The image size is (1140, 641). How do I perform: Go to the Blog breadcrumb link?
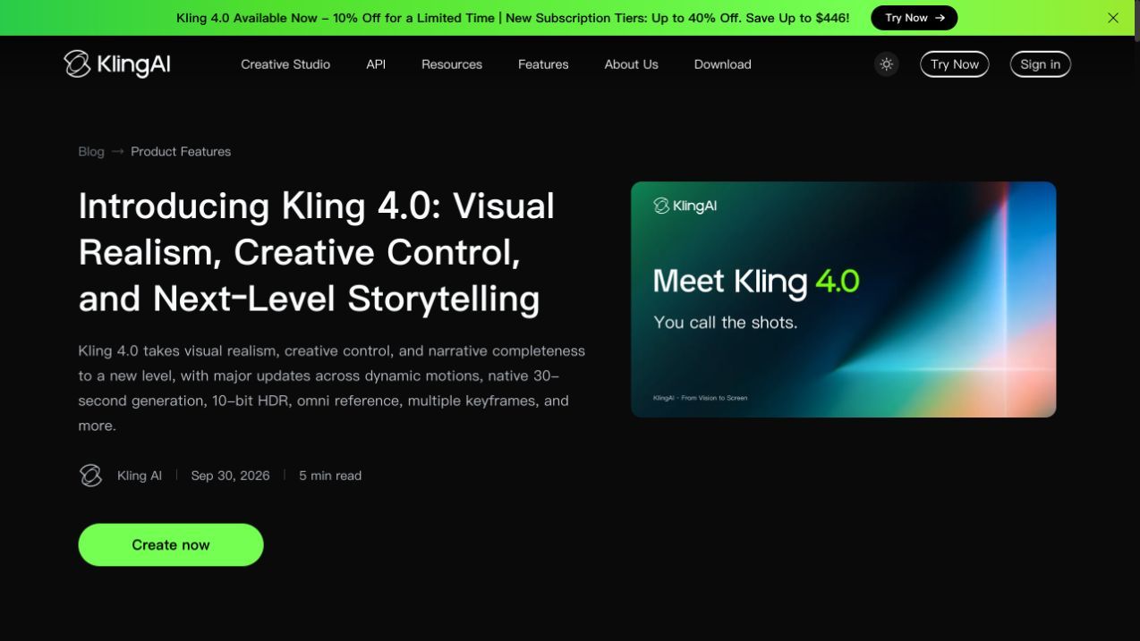[x=91, y=151]
